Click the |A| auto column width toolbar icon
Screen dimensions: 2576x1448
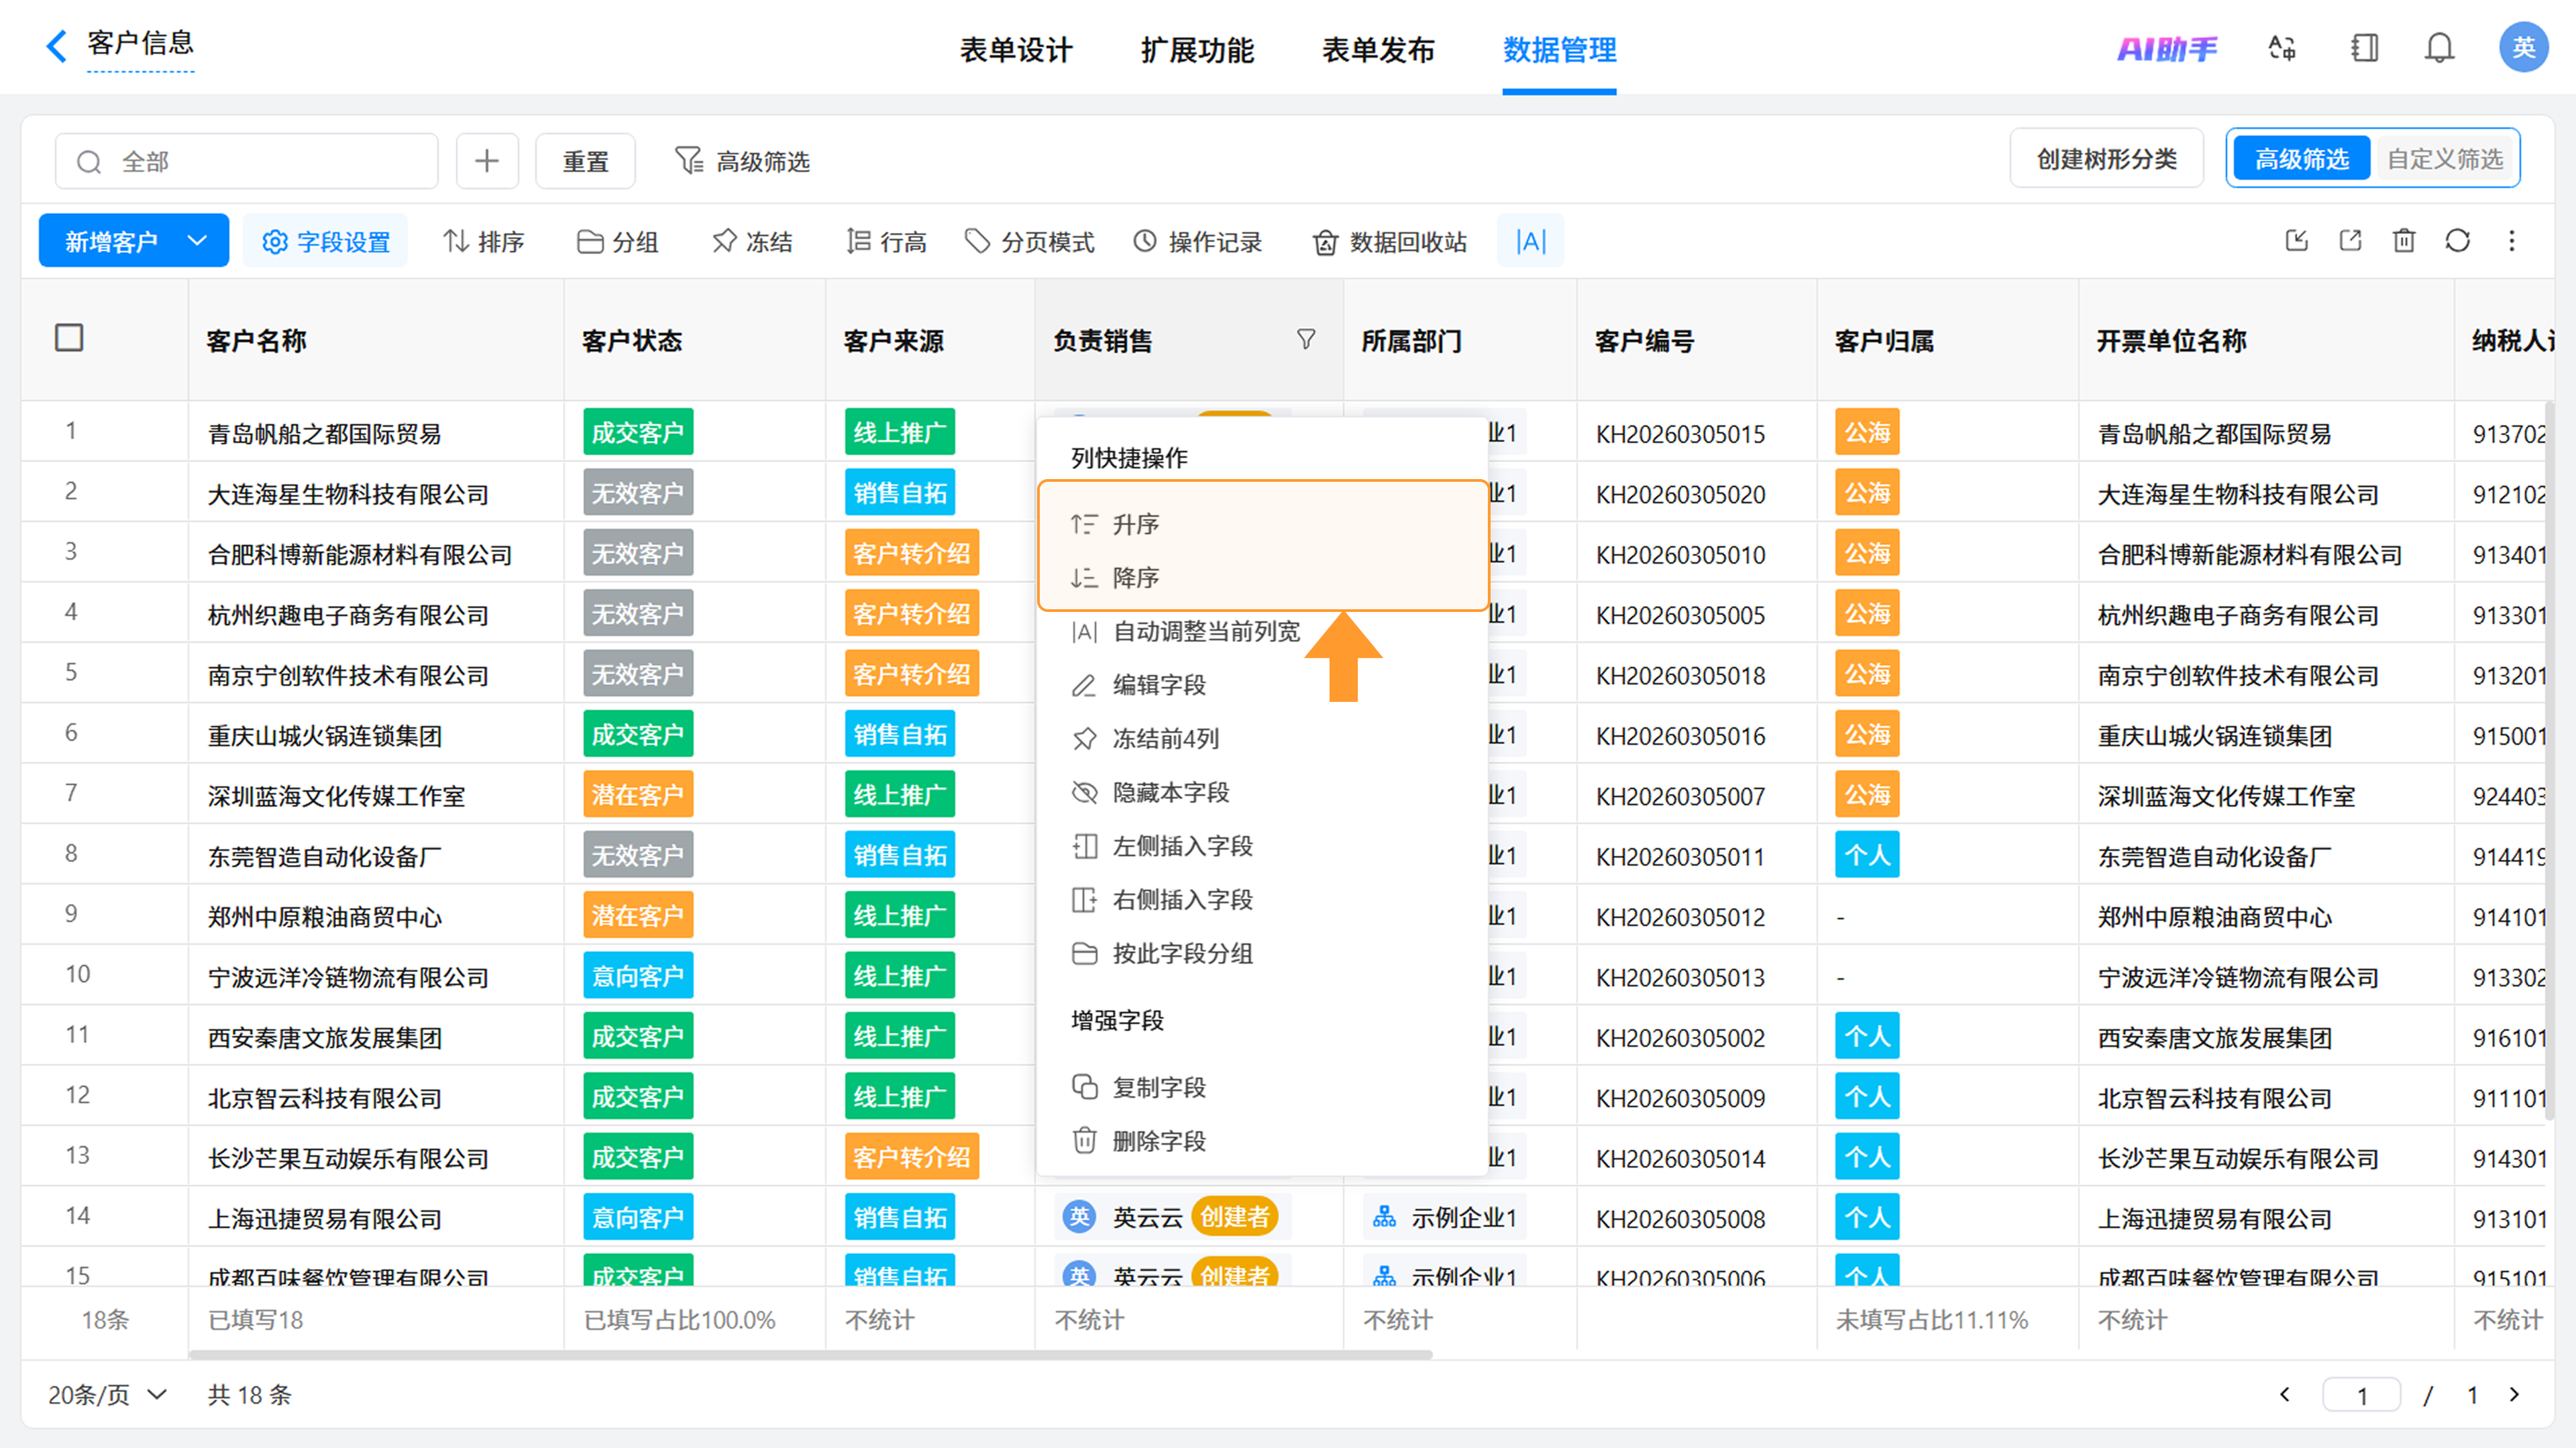click(x=1531, y=241)
